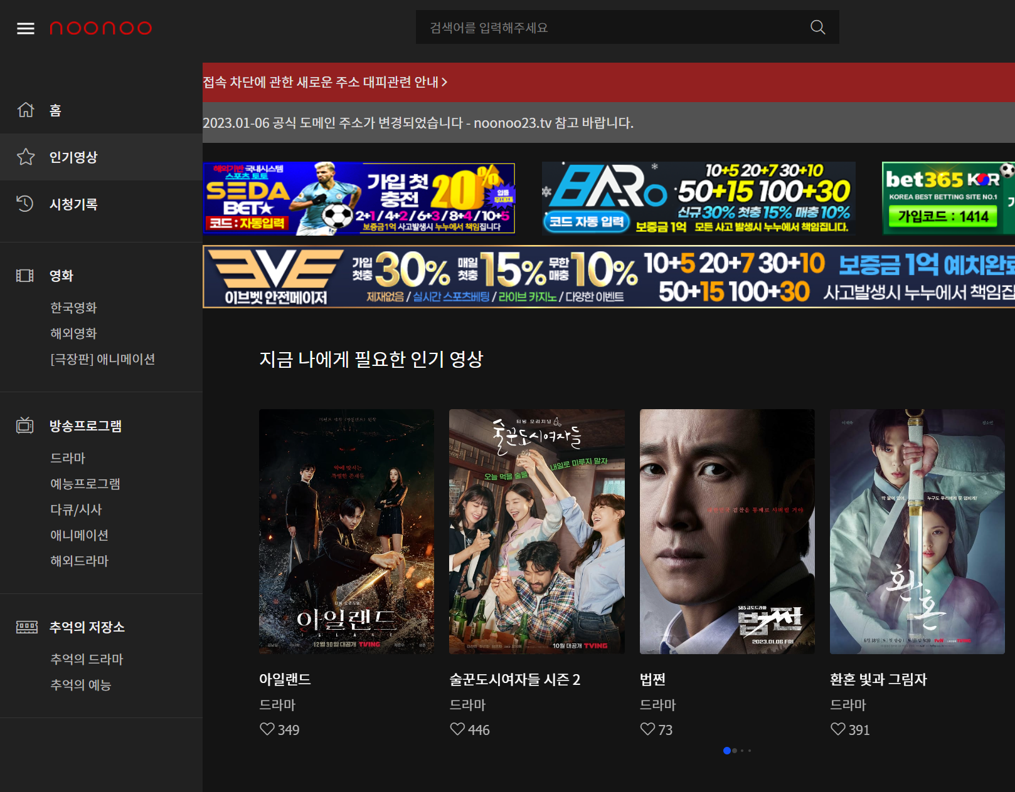Click the 환혼 빛과 그림자 title
1015x792 pixels.
pos(878,679)
